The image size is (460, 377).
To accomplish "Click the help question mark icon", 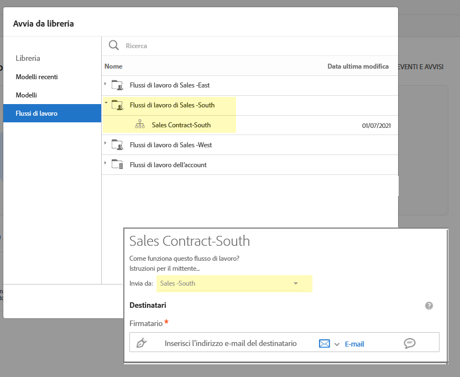I will click(x=429, y=306).
